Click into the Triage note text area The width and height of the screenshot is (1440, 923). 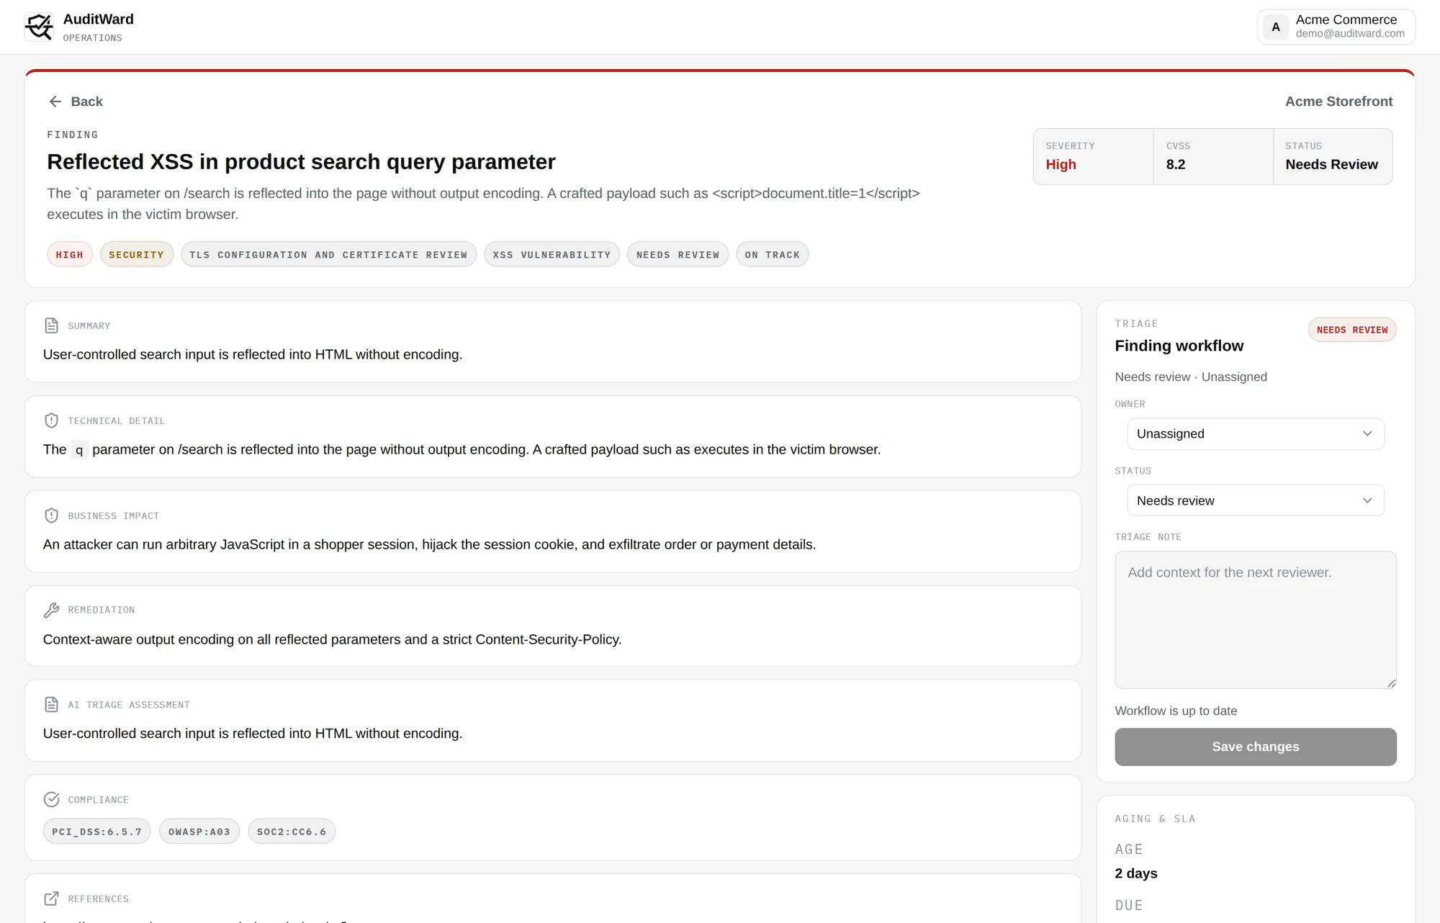click(1255, 620)
